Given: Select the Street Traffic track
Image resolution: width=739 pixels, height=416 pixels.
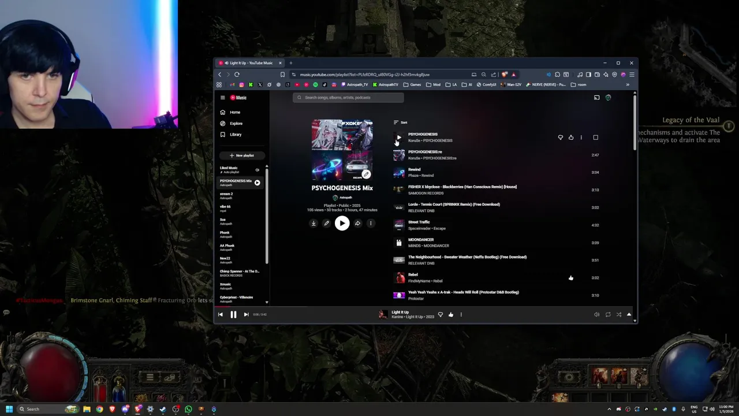Looking at the screenshot, I should coord(419,222).
